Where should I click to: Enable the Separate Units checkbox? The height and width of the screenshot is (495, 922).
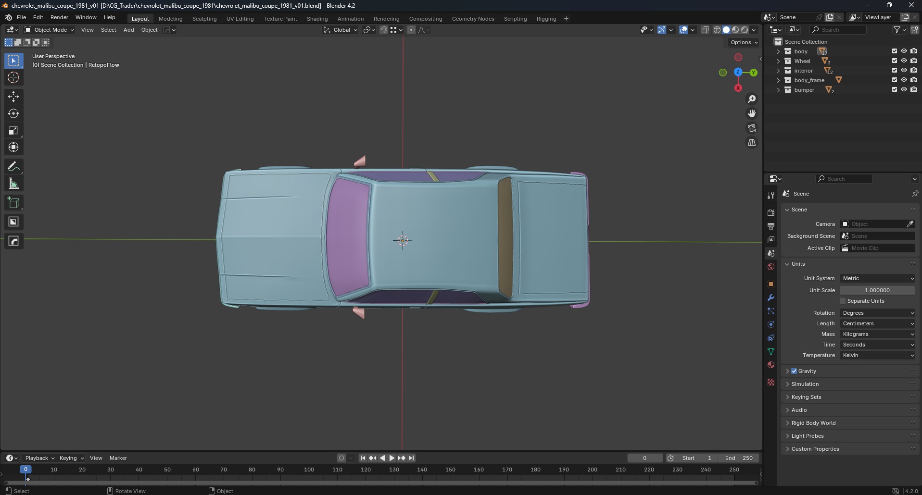(x=843, y=301)
